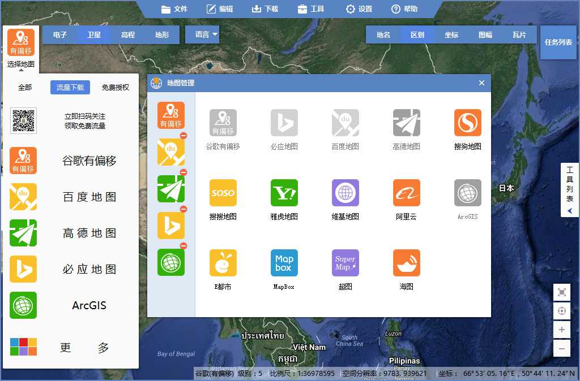The height and width of the screenshot is (381, 580).
Task: Open the 设置 menu
Action: coord(359,9)
